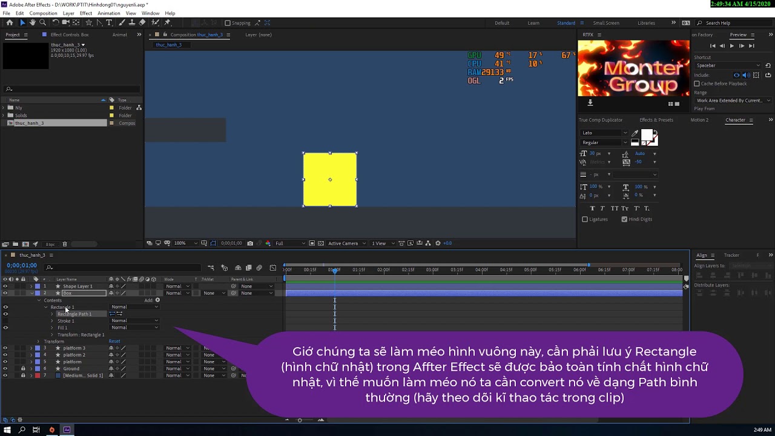Select the star Shape tool
The width and height of the screenshot is (775, 436).
pos(88,23)
